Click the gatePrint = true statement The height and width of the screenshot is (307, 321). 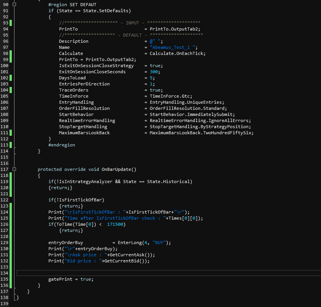pyautogui.click(x=71, y=279)
